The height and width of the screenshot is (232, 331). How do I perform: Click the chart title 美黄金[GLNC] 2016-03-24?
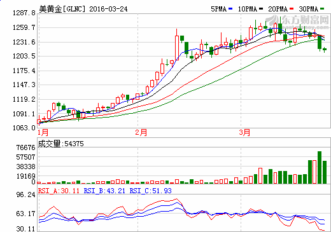pos(83,9)
